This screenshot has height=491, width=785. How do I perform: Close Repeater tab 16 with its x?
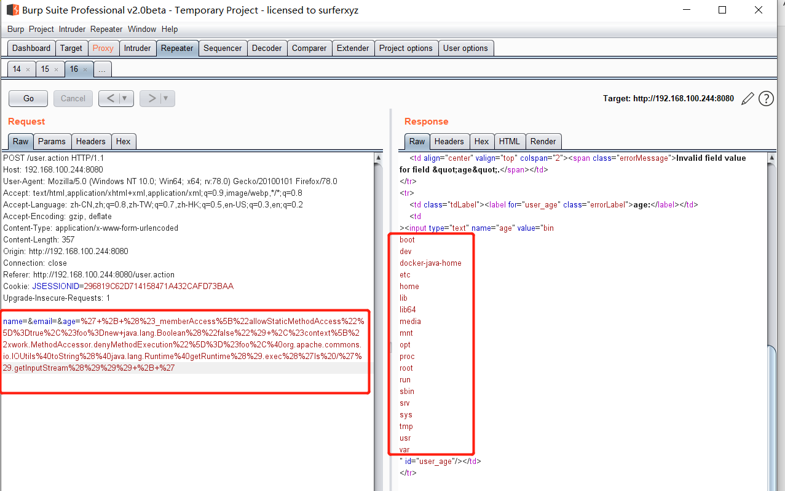85,69
